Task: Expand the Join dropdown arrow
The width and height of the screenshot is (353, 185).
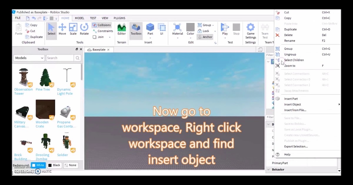Action: tap(110, 37)
